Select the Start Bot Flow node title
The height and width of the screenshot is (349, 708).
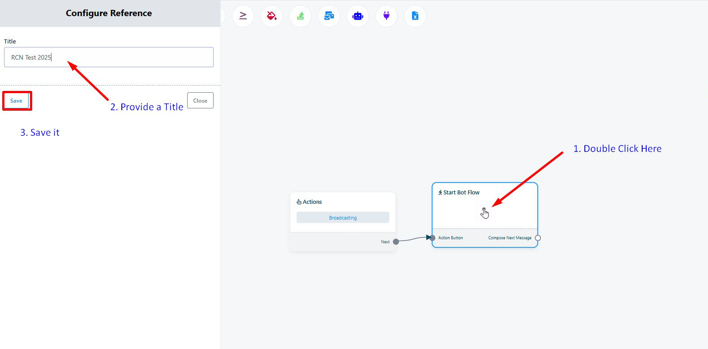tap(461, 193)
